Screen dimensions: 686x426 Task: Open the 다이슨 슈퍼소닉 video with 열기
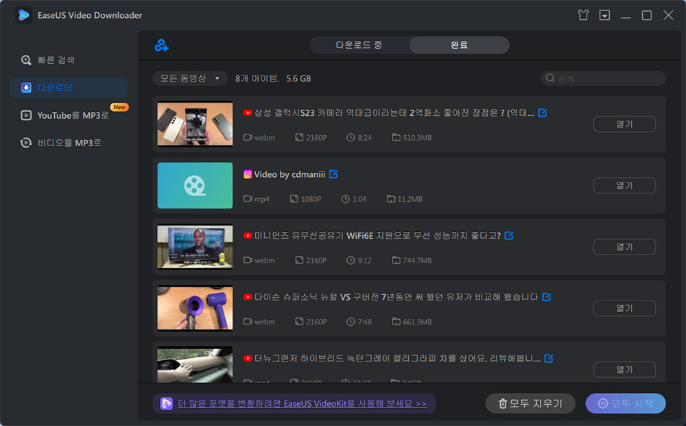click(624, 308)
